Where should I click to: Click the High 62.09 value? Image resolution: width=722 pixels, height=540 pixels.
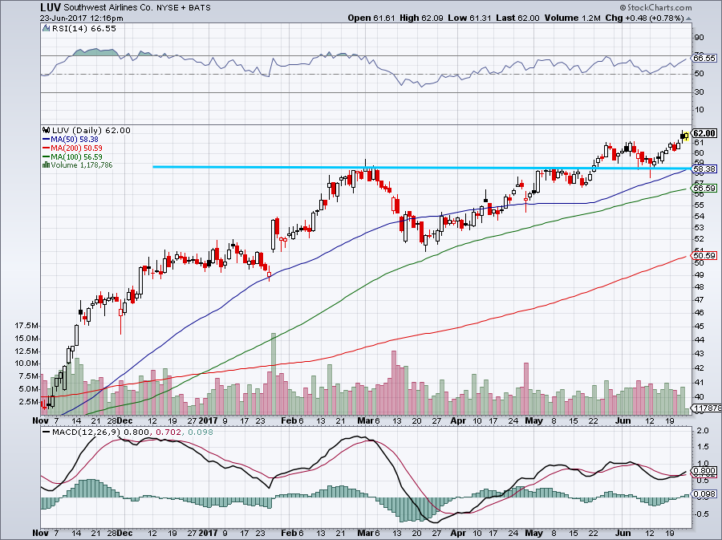pos(421,18)
